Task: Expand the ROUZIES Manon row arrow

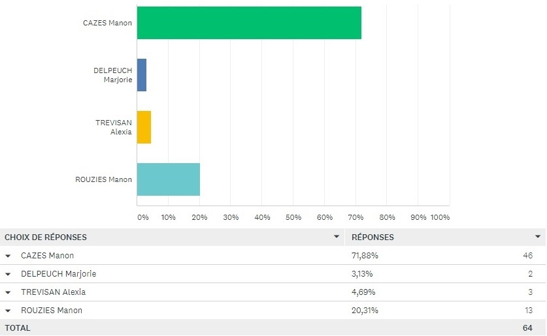Action: pos(8,311)
